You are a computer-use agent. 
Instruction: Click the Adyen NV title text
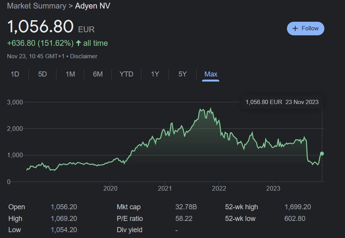[93, 6]
